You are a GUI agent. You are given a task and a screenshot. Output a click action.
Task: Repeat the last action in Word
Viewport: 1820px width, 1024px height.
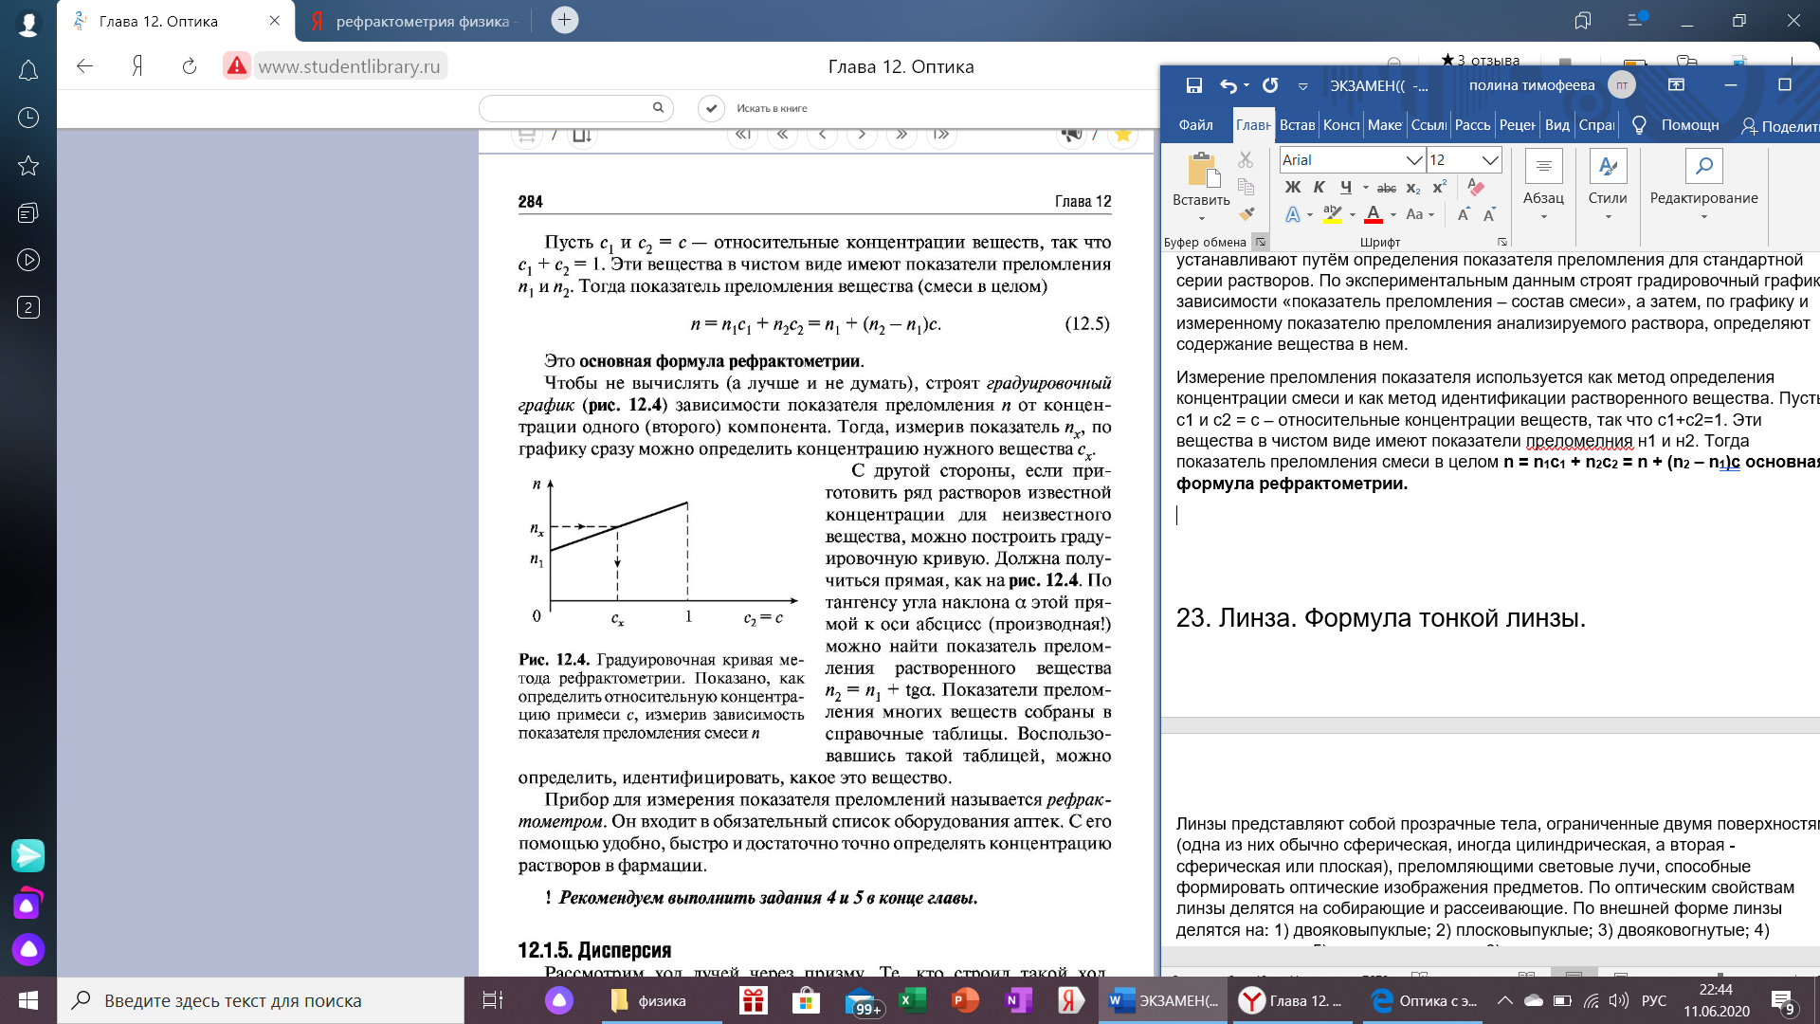tap(1270, 85)
